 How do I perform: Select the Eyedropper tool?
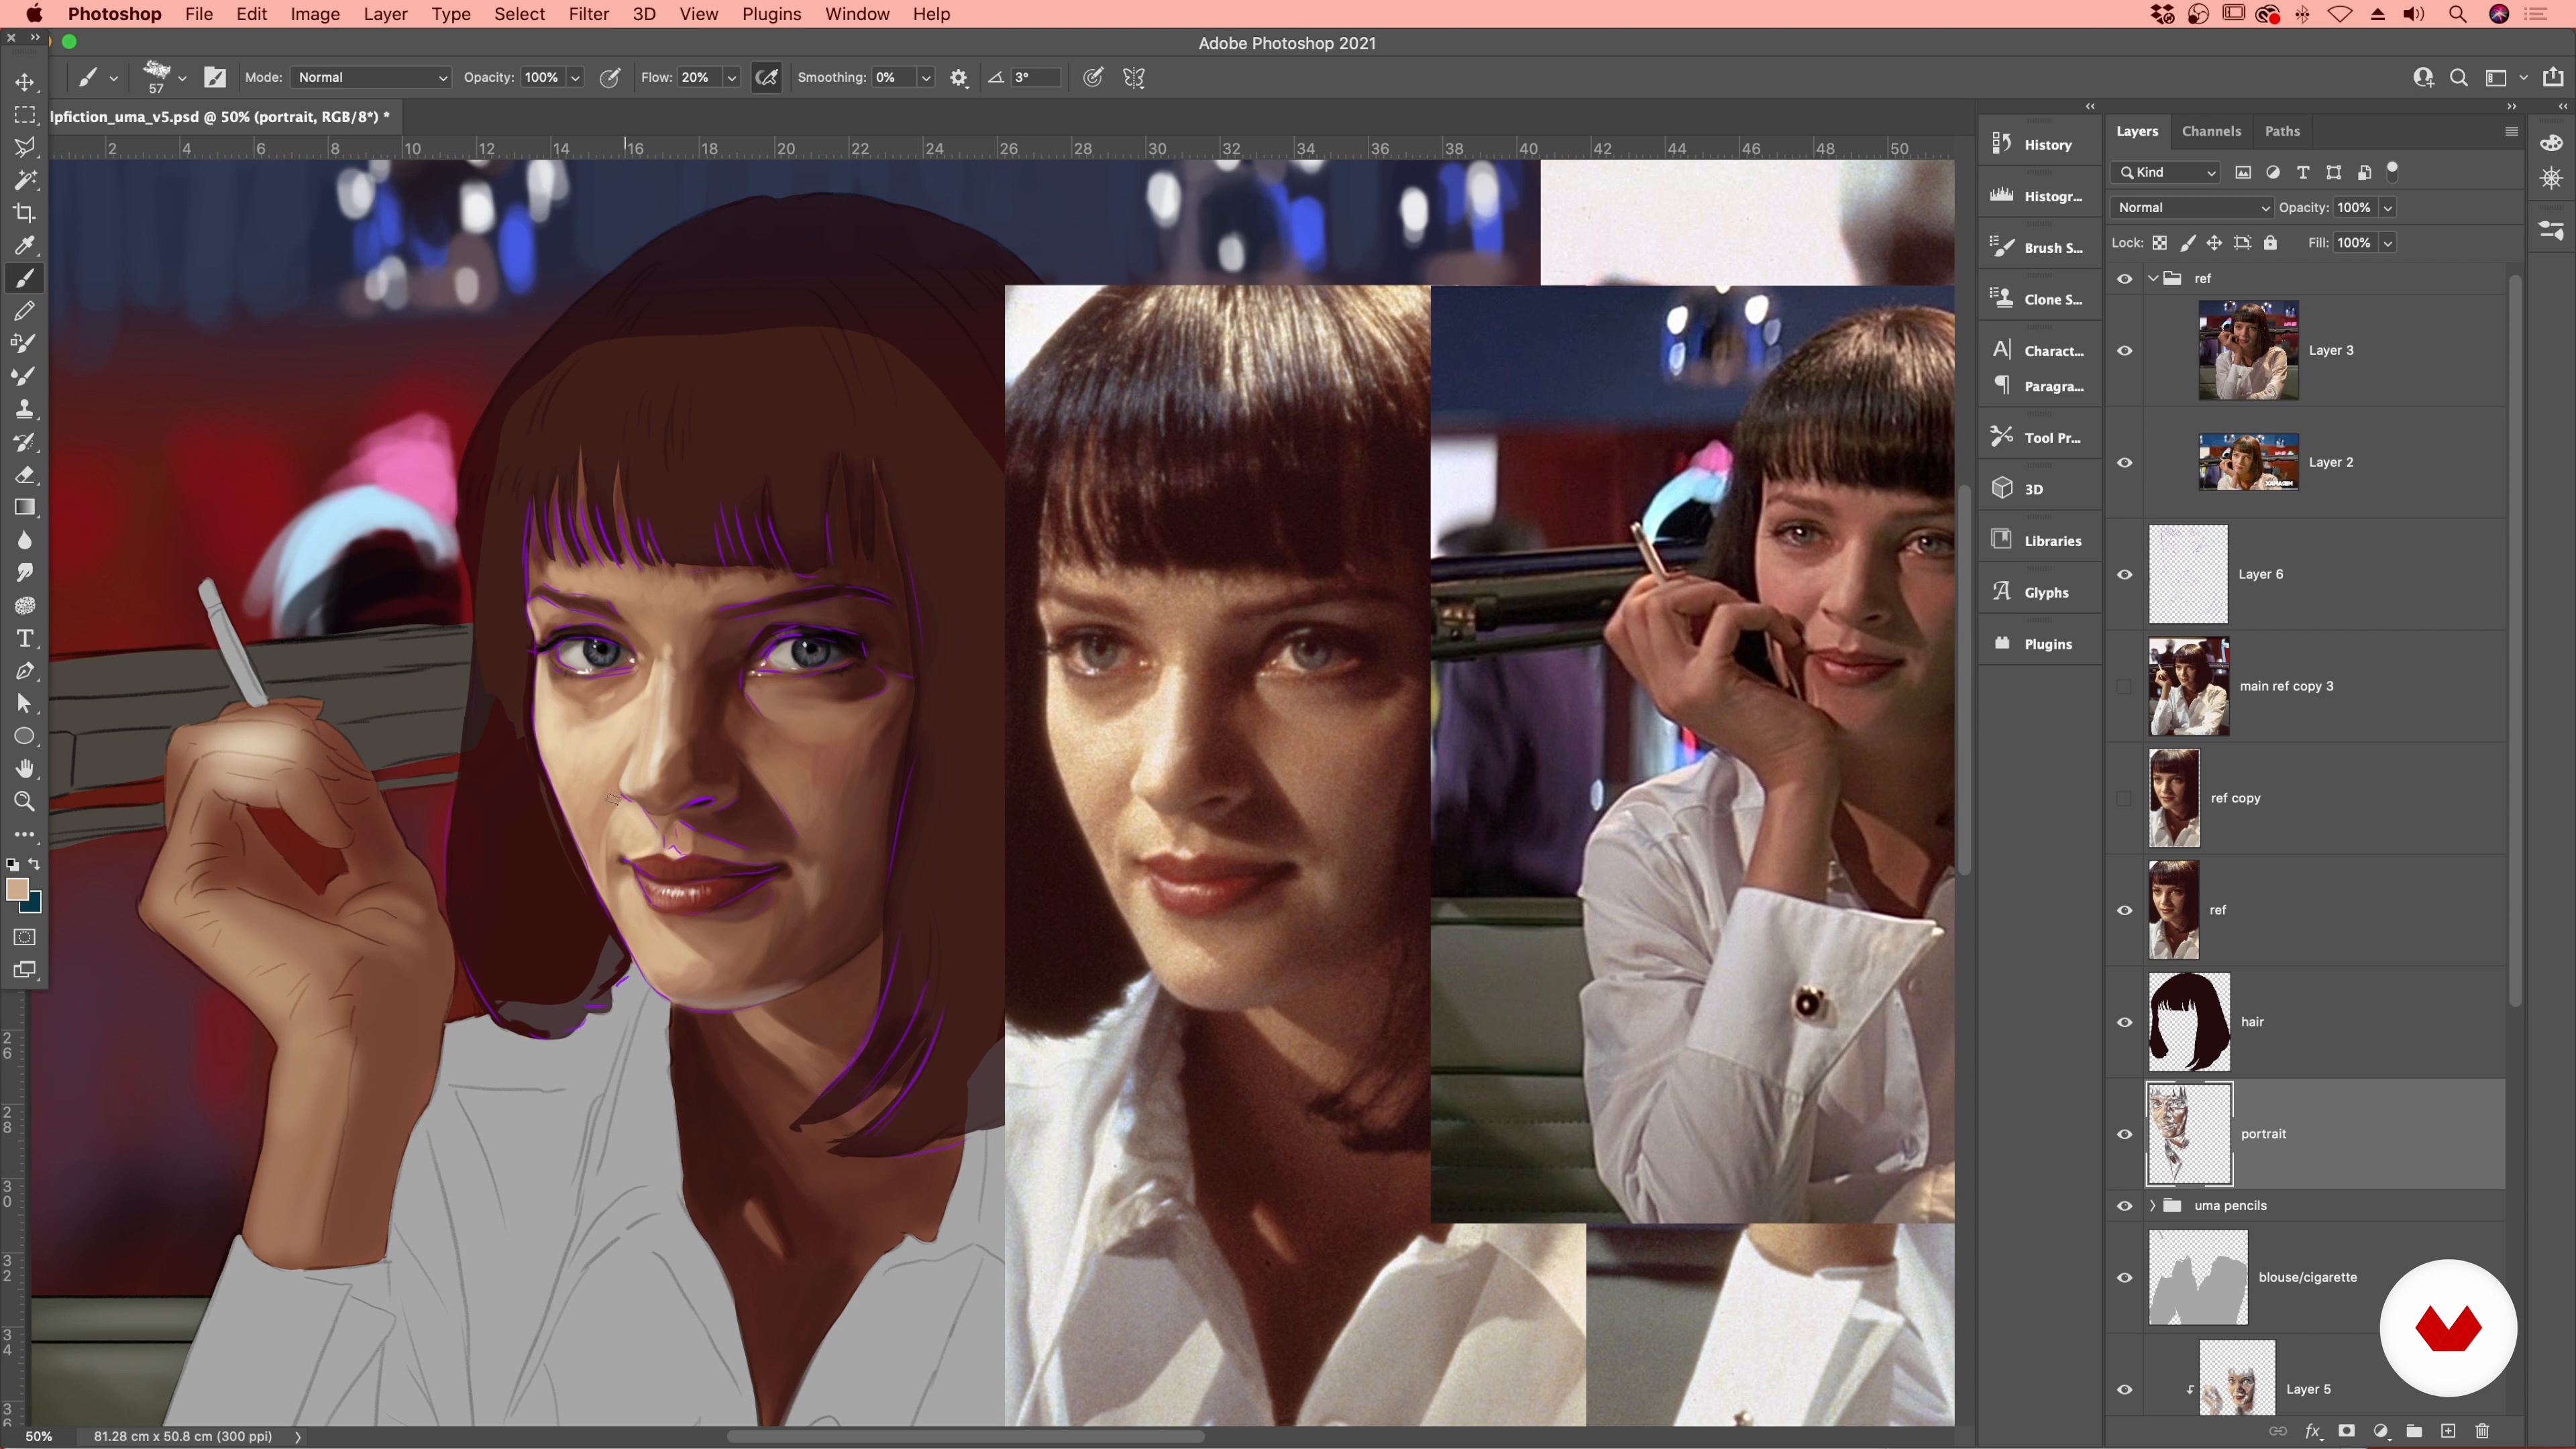pos(25,246)
